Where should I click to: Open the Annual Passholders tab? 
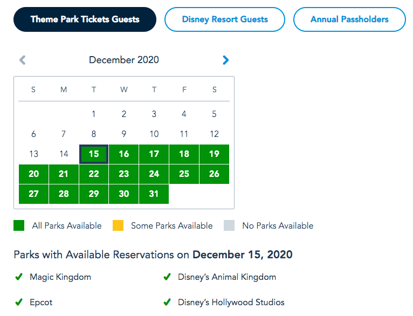pos(349,19)
